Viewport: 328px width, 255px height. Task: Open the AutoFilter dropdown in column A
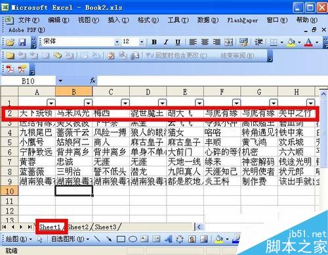point(51,103)
